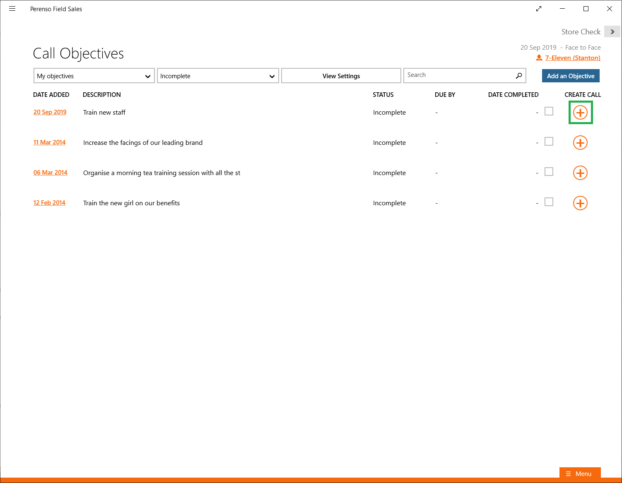This screenshot has height=483, width=622.
Task: Create call for Increase the facings objective
Action: pyautogui.click(x=580, y=143)
